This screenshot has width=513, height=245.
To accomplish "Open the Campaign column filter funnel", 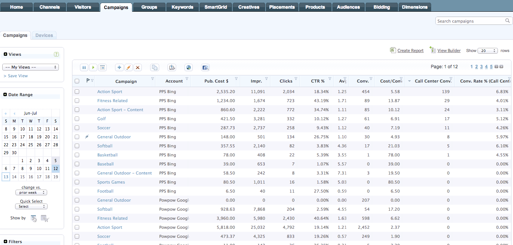I will 152,79.
